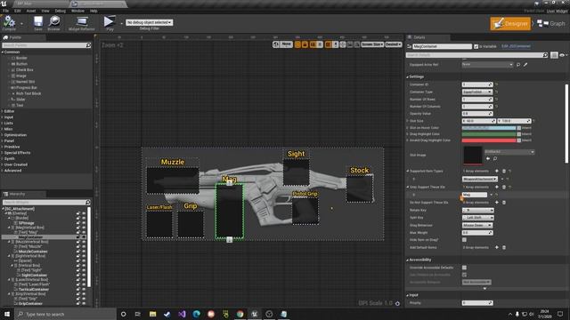Click the Edit JSIContainer link
The height and width of the screenshot is (320, 570).
click(516, 46)
